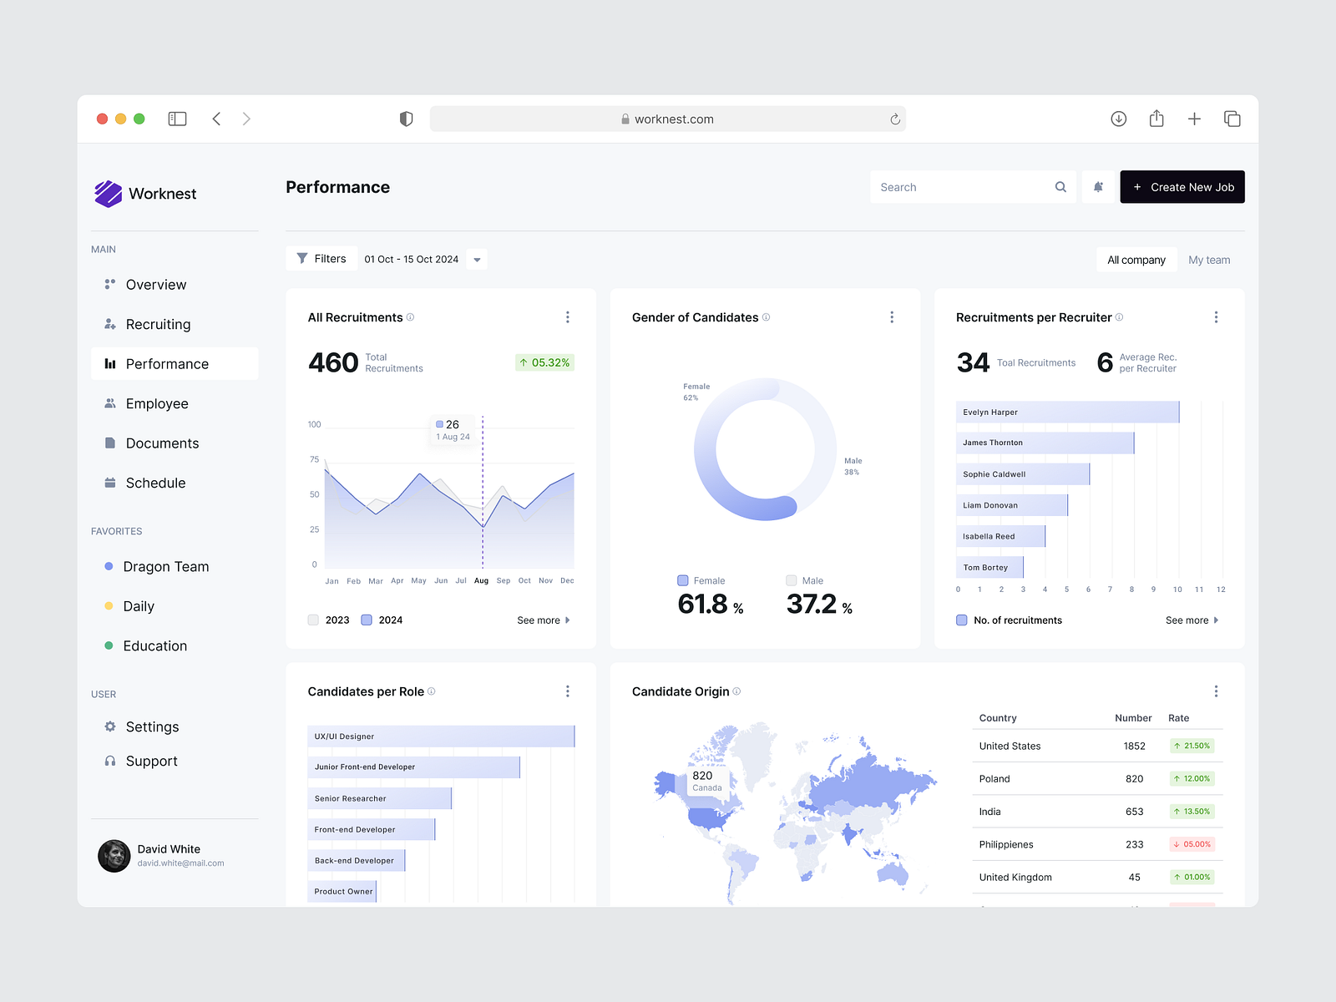Viewport: 1336px width, 1002px height.
Task: Open notifications bell
Action: [1098, 187]
